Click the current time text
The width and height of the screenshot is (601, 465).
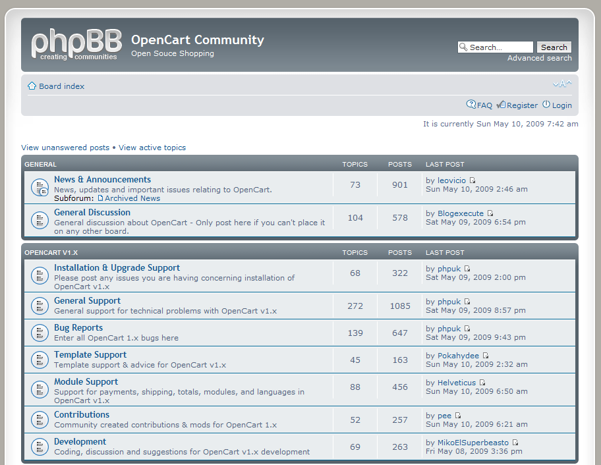point(501,124)
